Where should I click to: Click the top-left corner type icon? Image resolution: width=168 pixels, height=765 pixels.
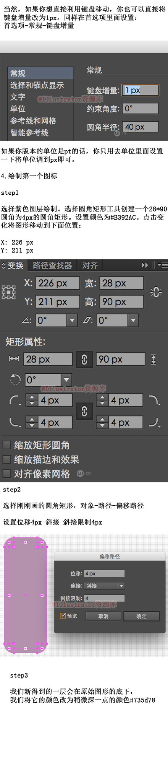[x=15, y=400]
